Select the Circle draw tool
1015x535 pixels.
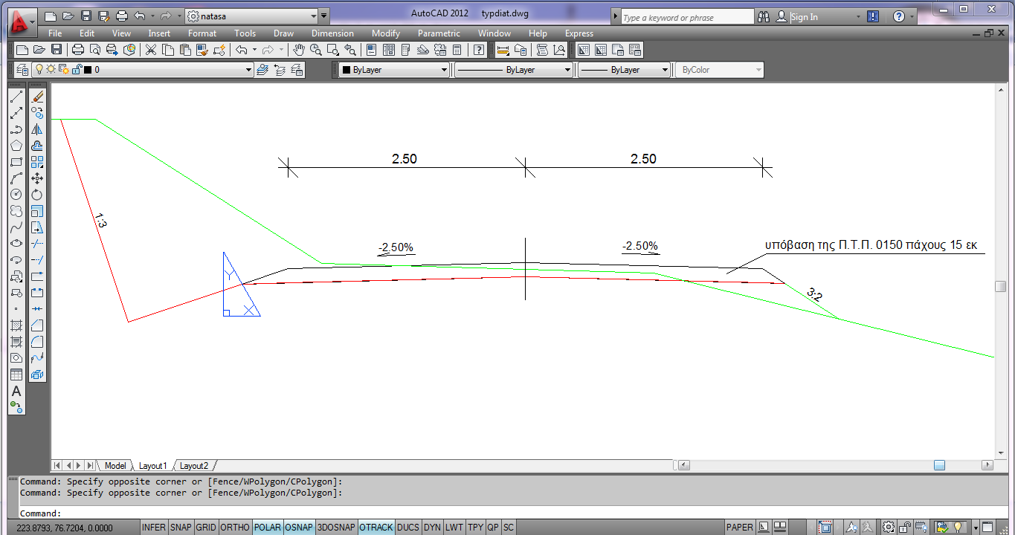pyautogui.click(x=16, y=195)
